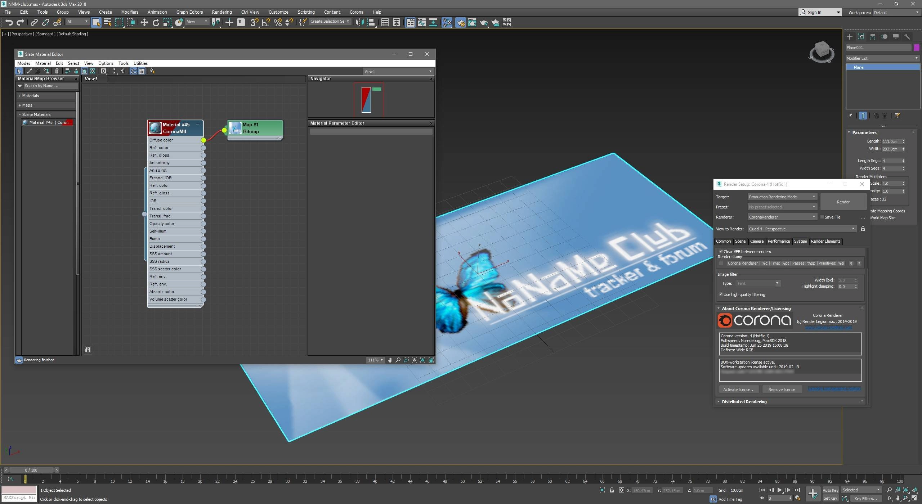Activate the Select and Link tool
The image size is (922, 504).
coord(34,23)
